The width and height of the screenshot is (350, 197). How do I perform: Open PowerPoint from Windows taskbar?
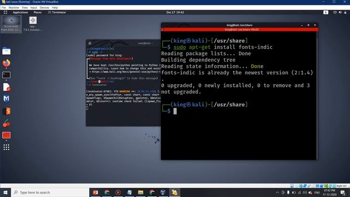click(95, 192)
